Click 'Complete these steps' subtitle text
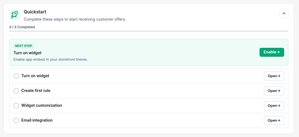The image size is (299, 137). pyautogui.click(x=75, y=20)
